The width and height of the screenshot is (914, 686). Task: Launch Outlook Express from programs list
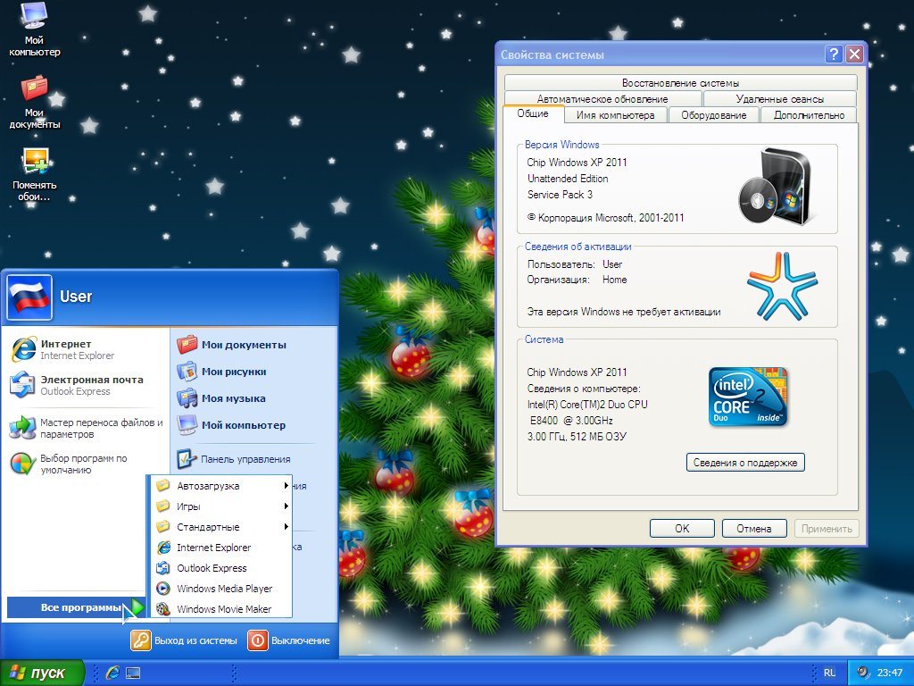[222, 567]
